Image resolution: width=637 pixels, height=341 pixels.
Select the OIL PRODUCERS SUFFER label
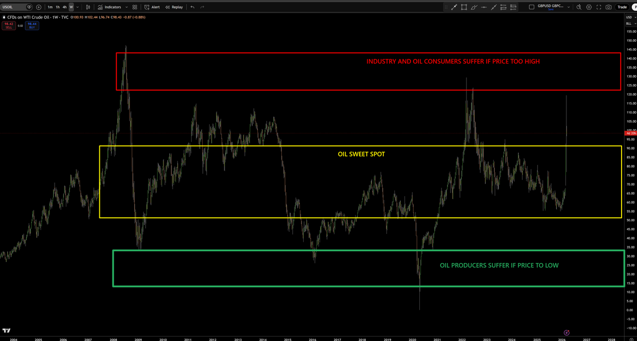499,265
